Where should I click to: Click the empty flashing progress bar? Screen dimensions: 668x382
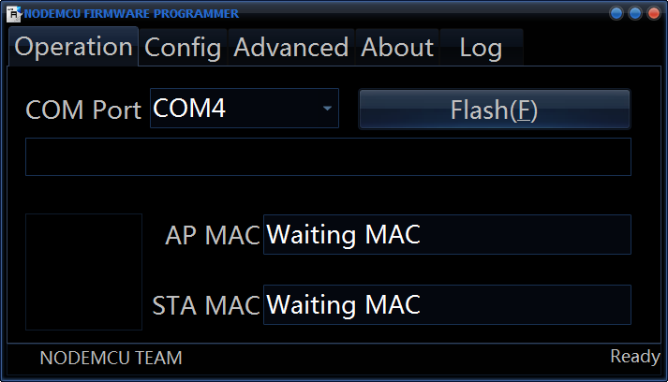coord(328,156)
